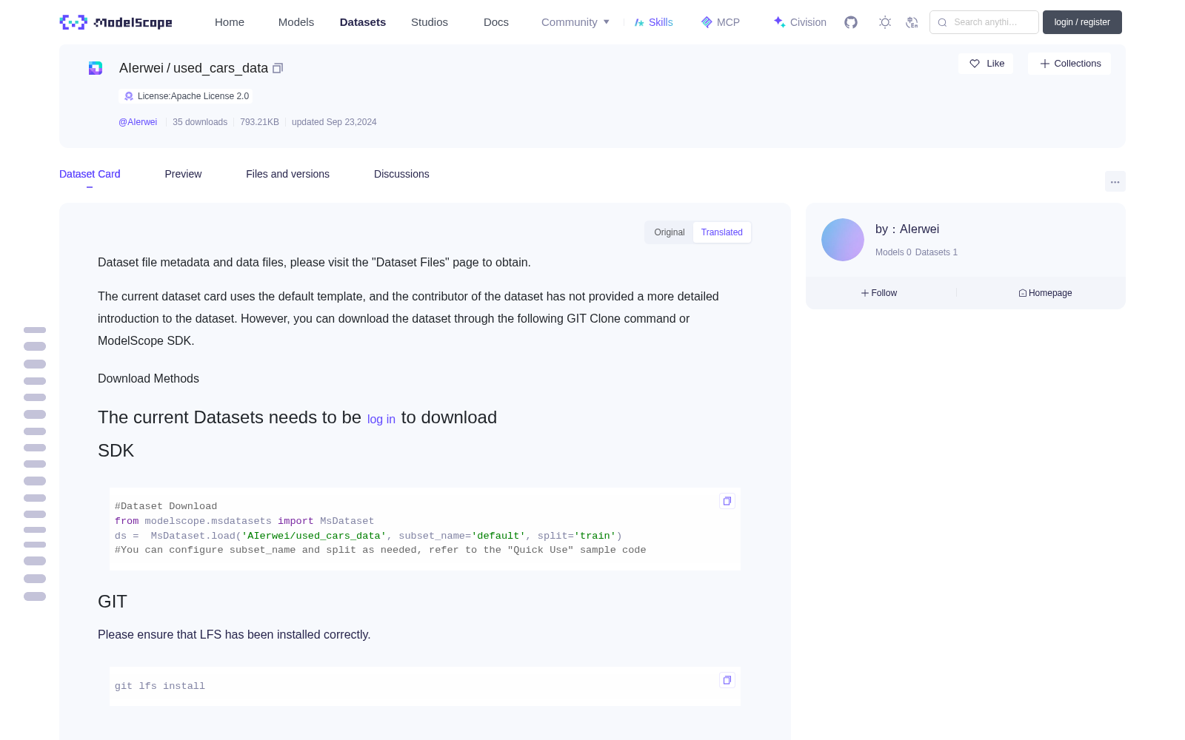Open the Docs nav item
This screenshot has width=1185, height=740.
coord(496,22)
